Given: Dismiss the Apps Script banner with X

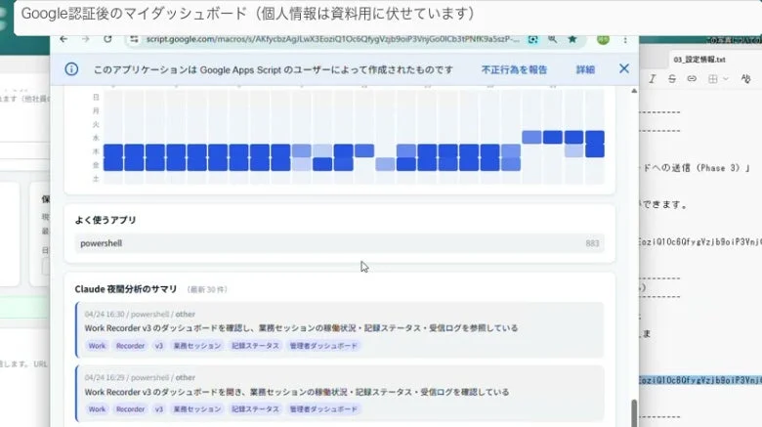Looking at the screenshot, I should tap(624, 68).
